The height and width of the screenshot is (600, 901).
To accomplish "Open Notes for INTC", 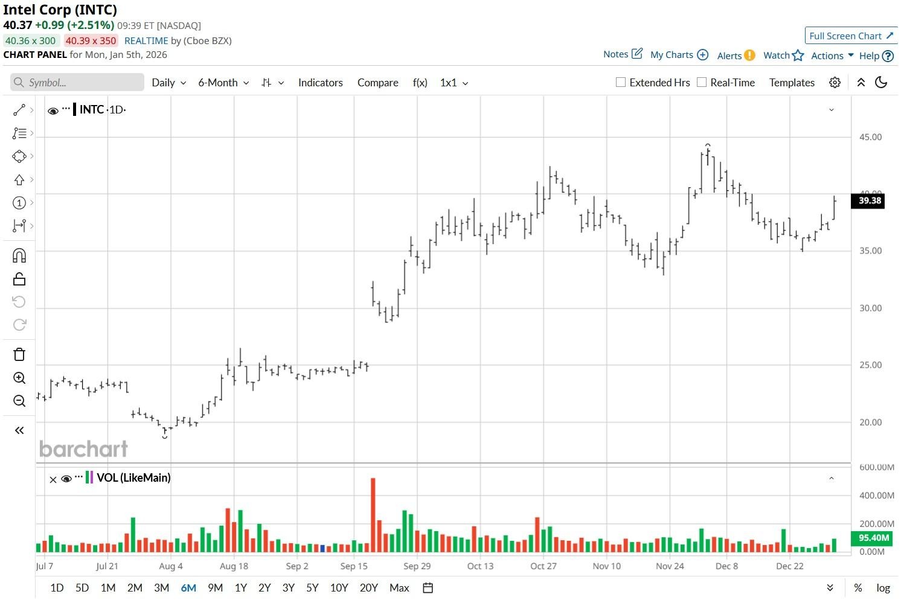I will [623, 54].
